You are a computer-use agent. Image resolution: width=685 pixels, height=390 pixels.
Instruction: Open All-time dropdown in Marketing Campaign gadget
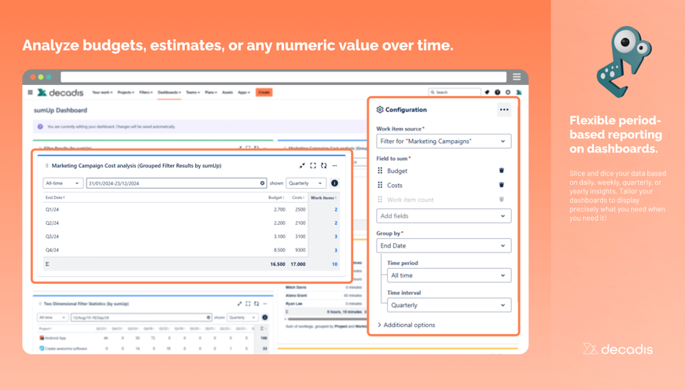click(63, 183)
